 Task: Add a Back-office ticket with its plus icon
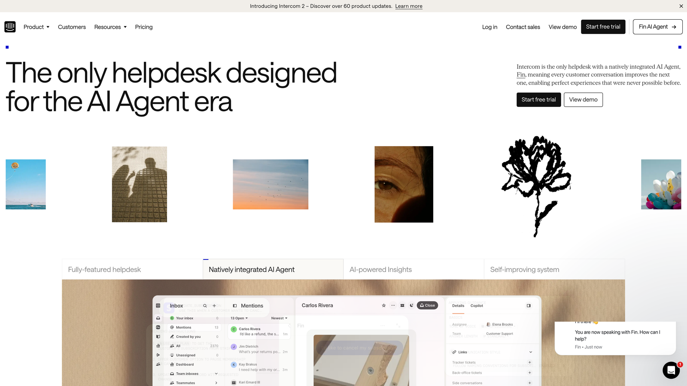529,373
